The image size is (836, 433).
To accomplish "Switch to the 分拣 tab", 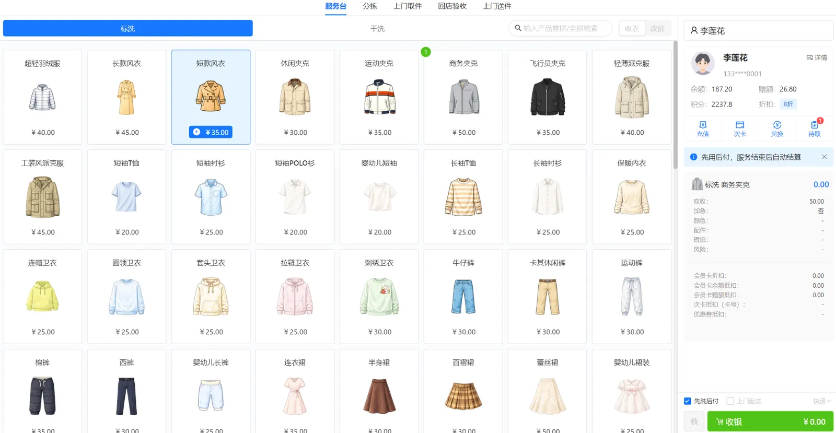I will [370, 6].
